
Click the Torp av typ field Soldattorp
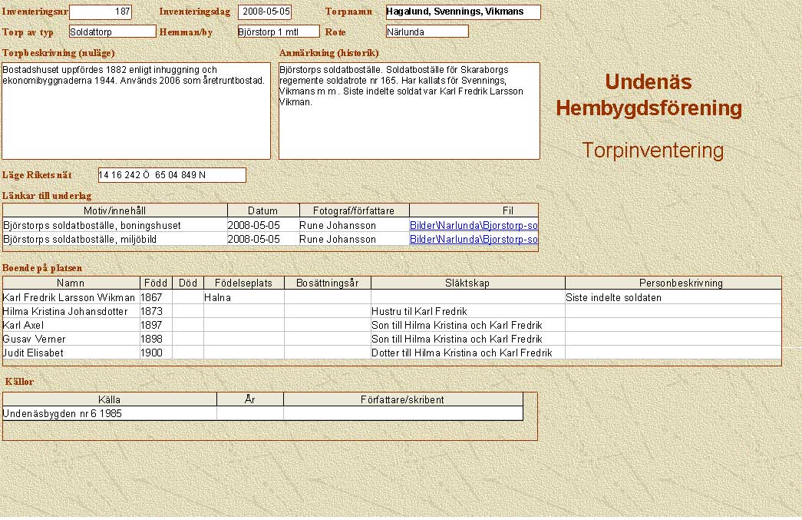(x=112, y=31)
